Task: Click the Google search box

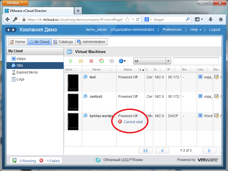Action: pos(167,19)
